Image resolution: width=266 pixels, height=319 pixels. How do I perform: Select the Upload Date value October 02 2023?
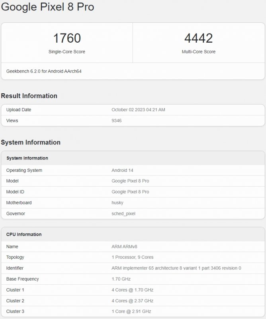138,110
